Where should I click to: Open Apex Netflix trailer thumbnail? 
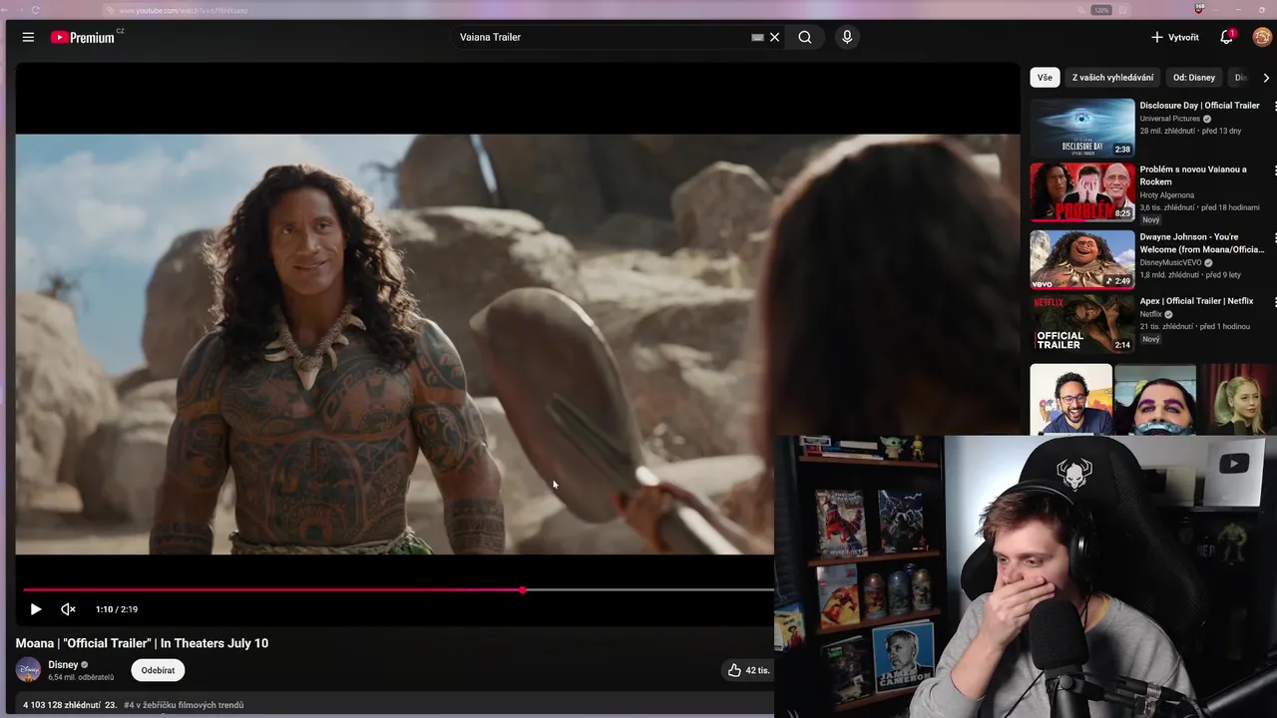[x=1082, y=323]
